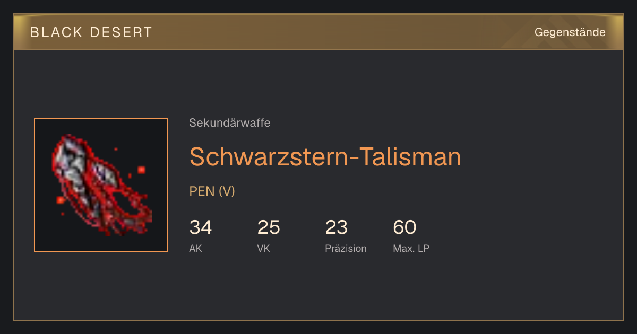
Task: Select the Sekundärwaffe type label
Action: pyautogui.click(x=230, y=123)
